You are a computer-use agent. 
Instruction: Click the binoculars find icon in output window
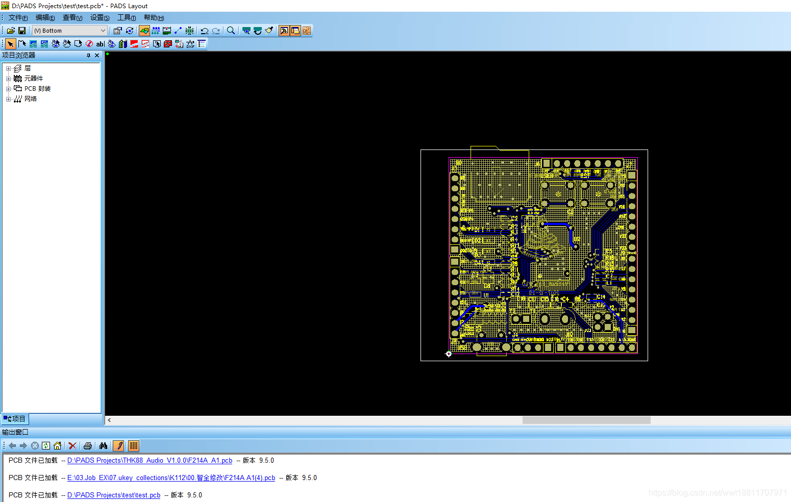pyautogui.click(x=103, y=446)
